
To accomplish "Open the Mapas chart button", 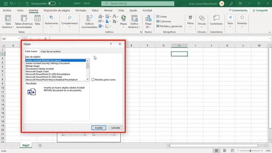I will coord(124,21).
